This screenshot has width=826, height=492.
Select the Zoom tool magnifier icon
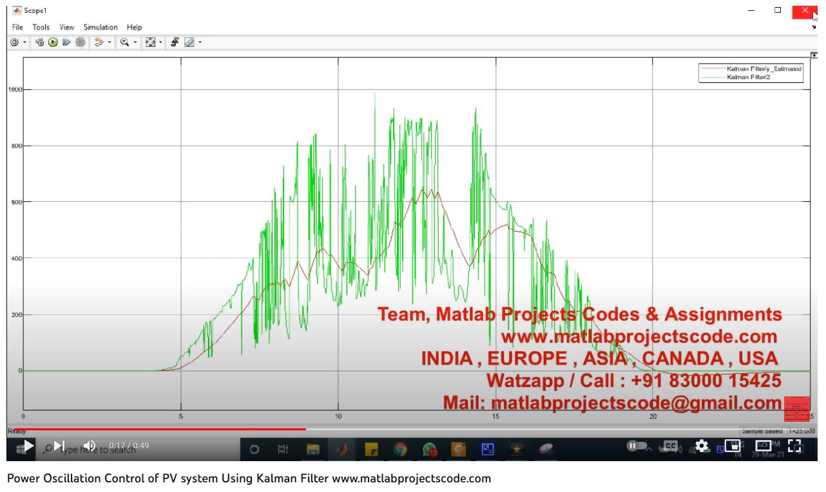click(124, 42)
